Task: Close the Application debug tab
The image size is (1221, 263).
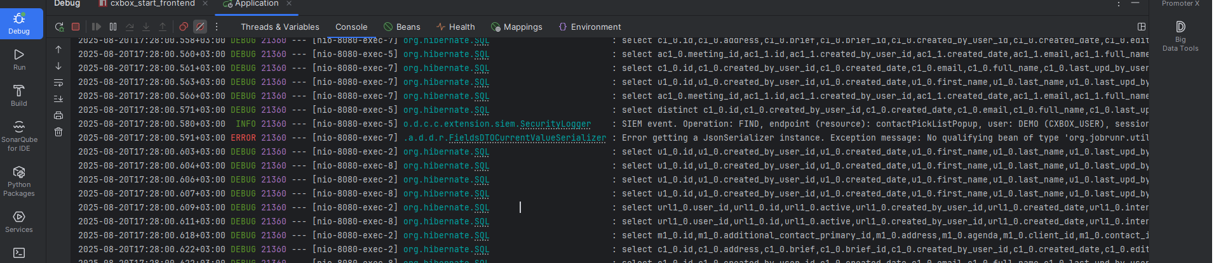Action: 289,4
